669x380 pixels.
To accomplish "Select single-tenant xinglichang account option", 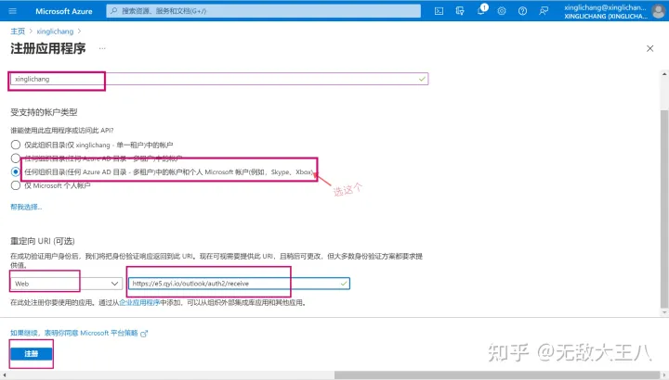I will click(15, 146).
